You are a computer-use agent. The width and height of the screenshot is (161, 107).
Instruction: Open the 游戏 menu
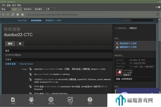point(14,5)
